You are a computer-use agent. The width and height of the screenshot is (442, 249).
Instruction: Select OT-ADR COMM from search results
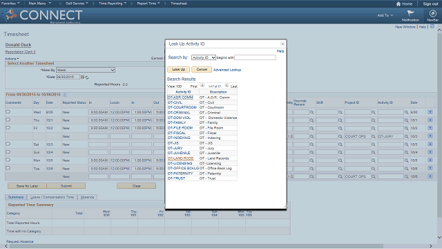pos(180,98)
